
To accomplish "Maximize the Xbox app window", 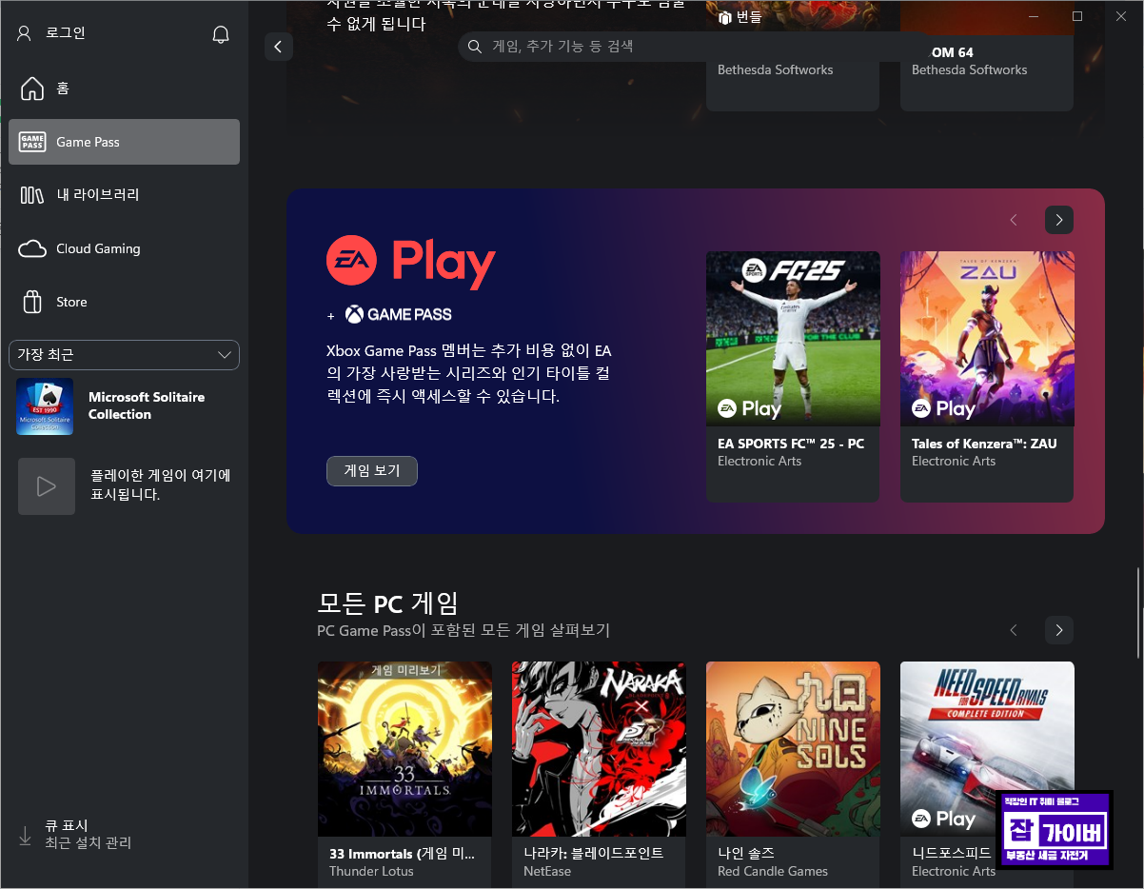I will [1077, 16].
